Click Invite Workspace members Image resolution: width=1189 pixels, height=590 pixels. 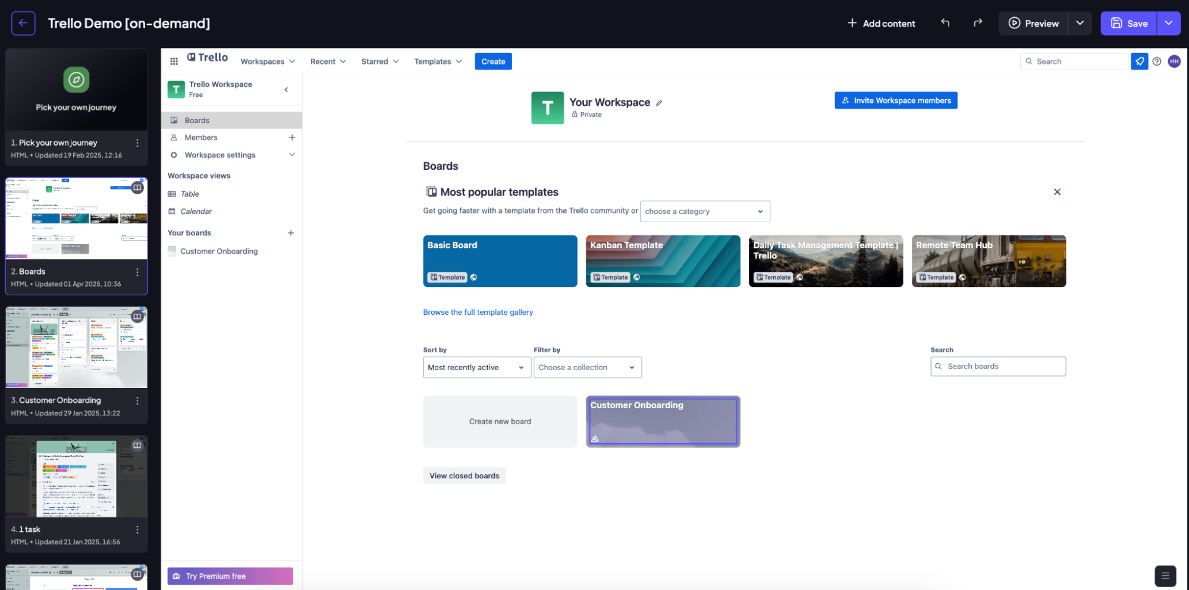tap(896, 100)
